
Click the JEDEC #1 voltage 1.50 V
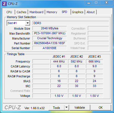59,96
